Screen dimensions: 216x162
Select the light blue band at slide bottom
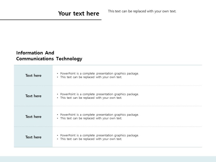coord(108,159)
